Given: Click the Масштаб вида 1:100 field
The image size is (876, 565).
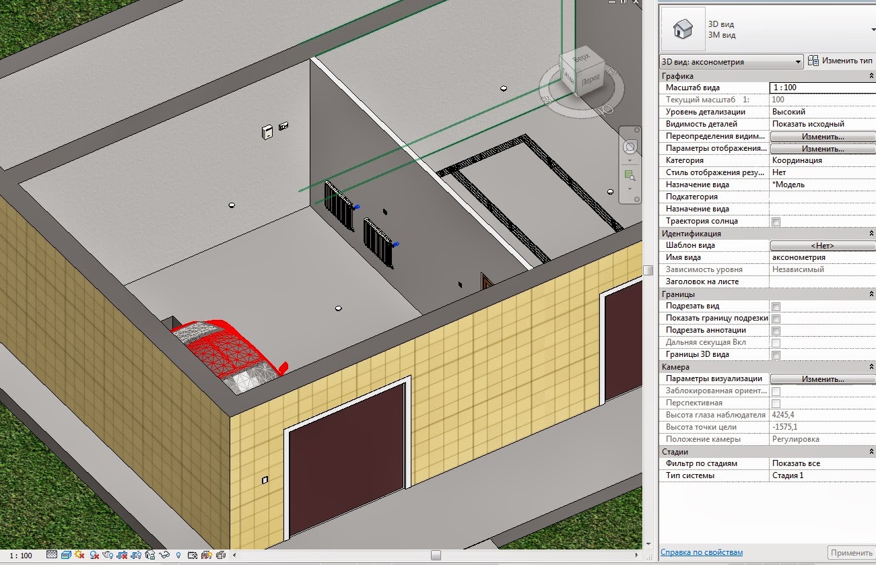Looking at the screenshot, I should point(821,88).
